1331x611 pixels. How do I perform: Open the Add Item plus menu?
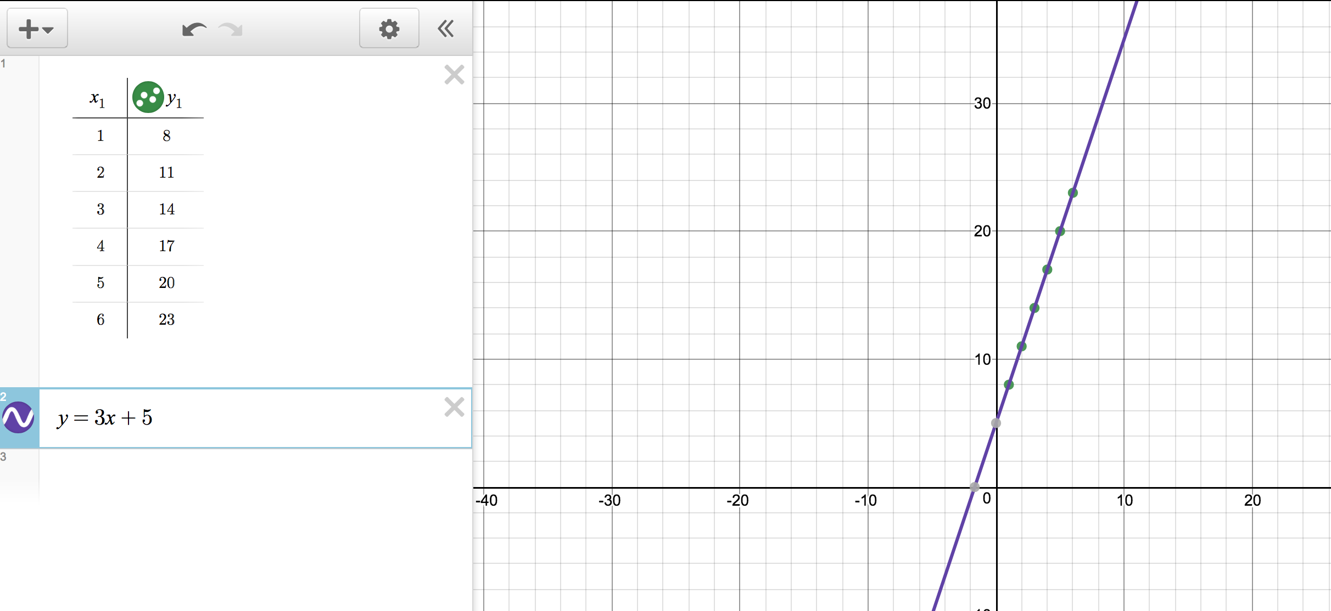pos(37,29)
